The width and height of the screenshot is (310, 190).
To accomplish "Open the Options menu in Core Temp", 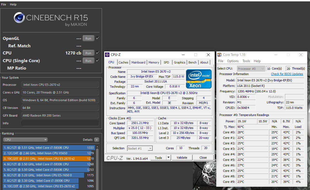I will tap(233, 61).
